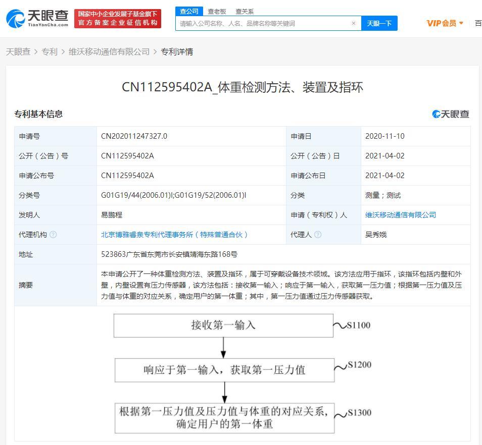This screenshot has height=445, width=482.
Task: Go to 天眼查 breadcrumb home link
Action: click(18, 52)
